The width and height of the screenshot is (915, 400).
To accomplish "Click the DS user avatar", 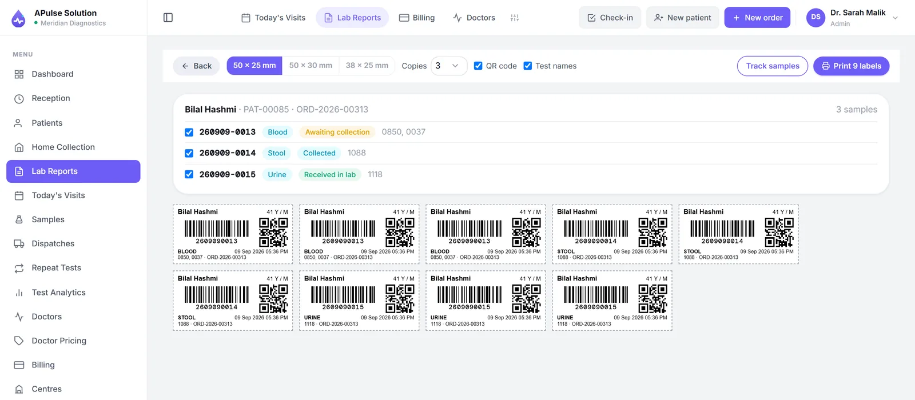I will pos(816,17).
